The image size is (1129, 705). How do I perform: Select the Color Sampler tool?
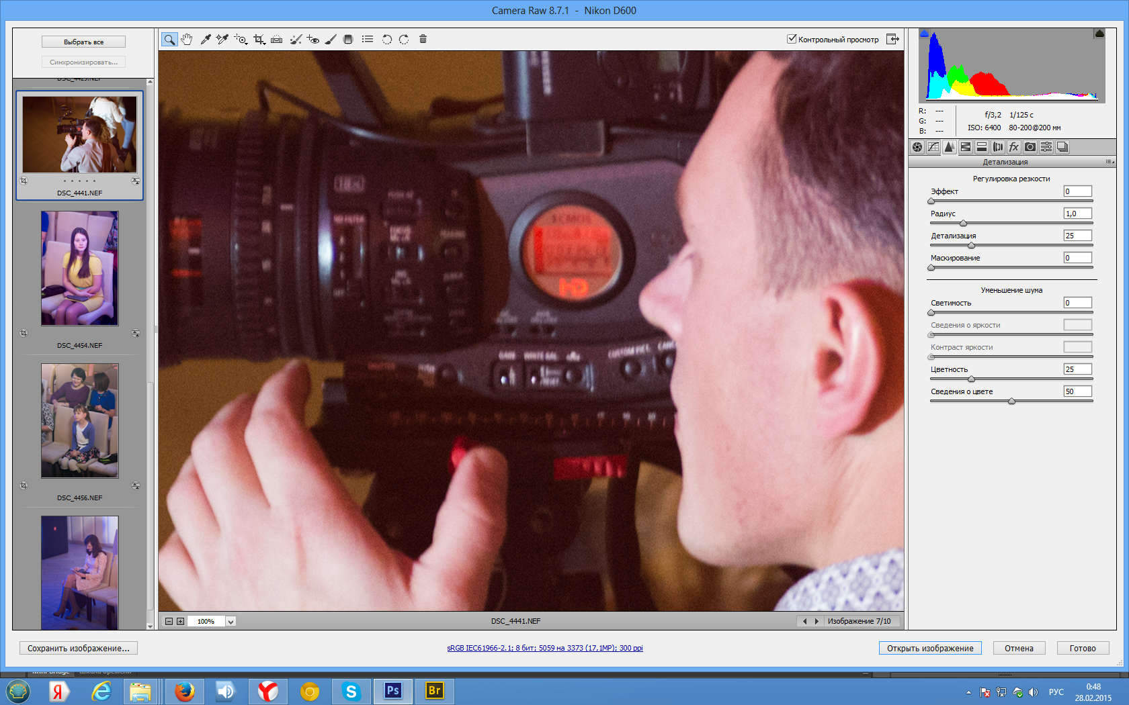222,39
